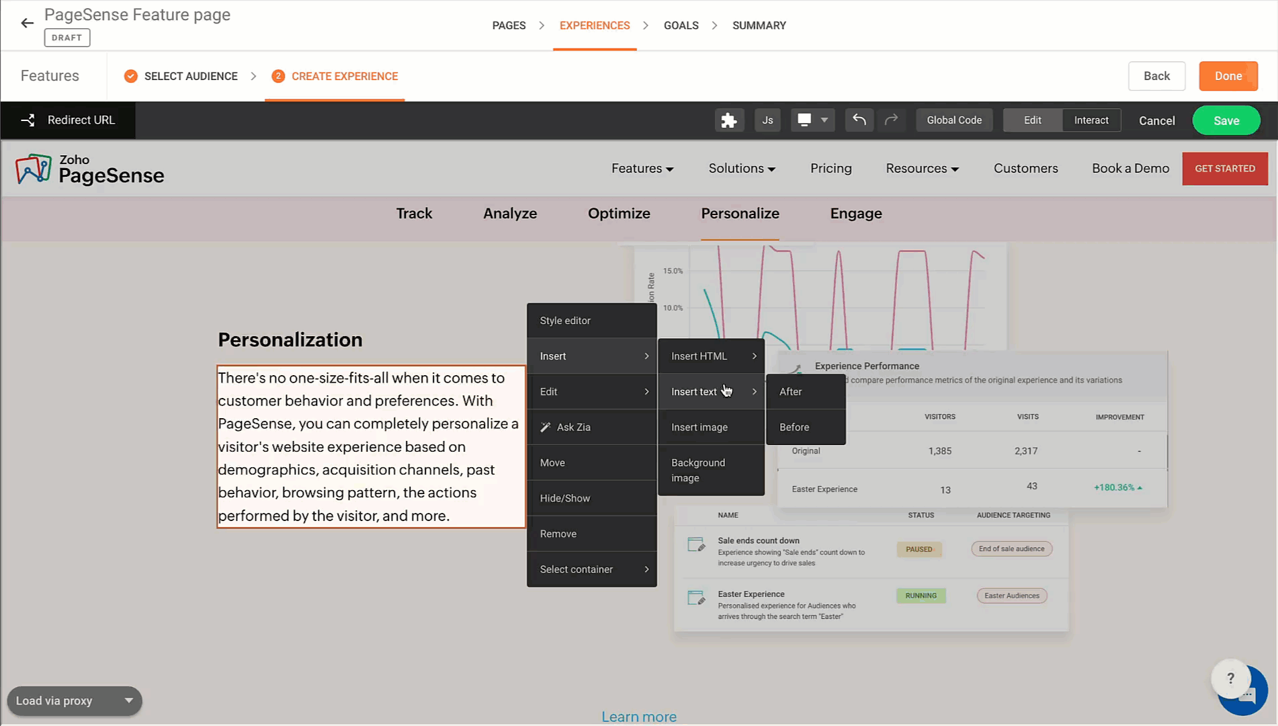The image size is (1278, 726).
Task: Open the Insert text submenu item
Action: pyautogui.click(x=712, y=392)
